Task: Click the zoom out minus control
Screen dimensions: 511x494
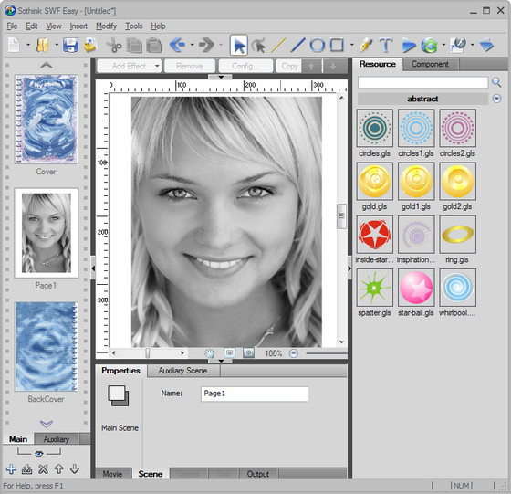Action: pyautogui.click(x=294, y=353)
